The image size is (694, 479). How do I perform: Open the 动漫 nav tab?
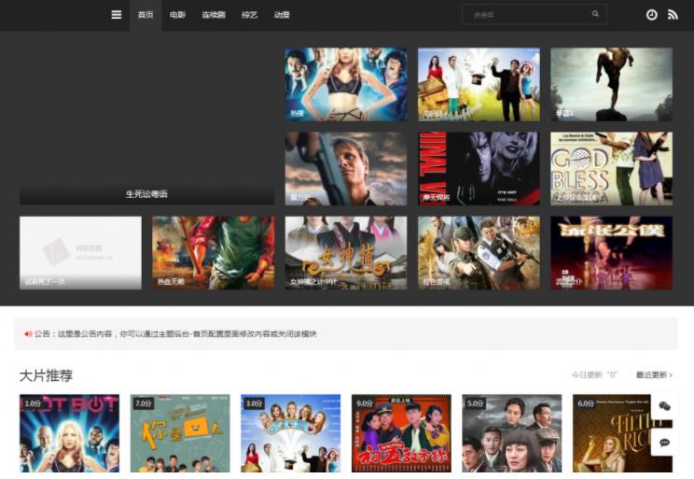pos(282,15)
